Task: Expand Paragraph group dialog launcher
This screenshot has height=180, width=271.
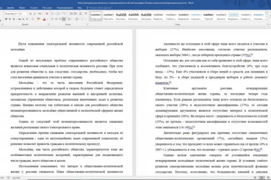Action: (87, 24)
